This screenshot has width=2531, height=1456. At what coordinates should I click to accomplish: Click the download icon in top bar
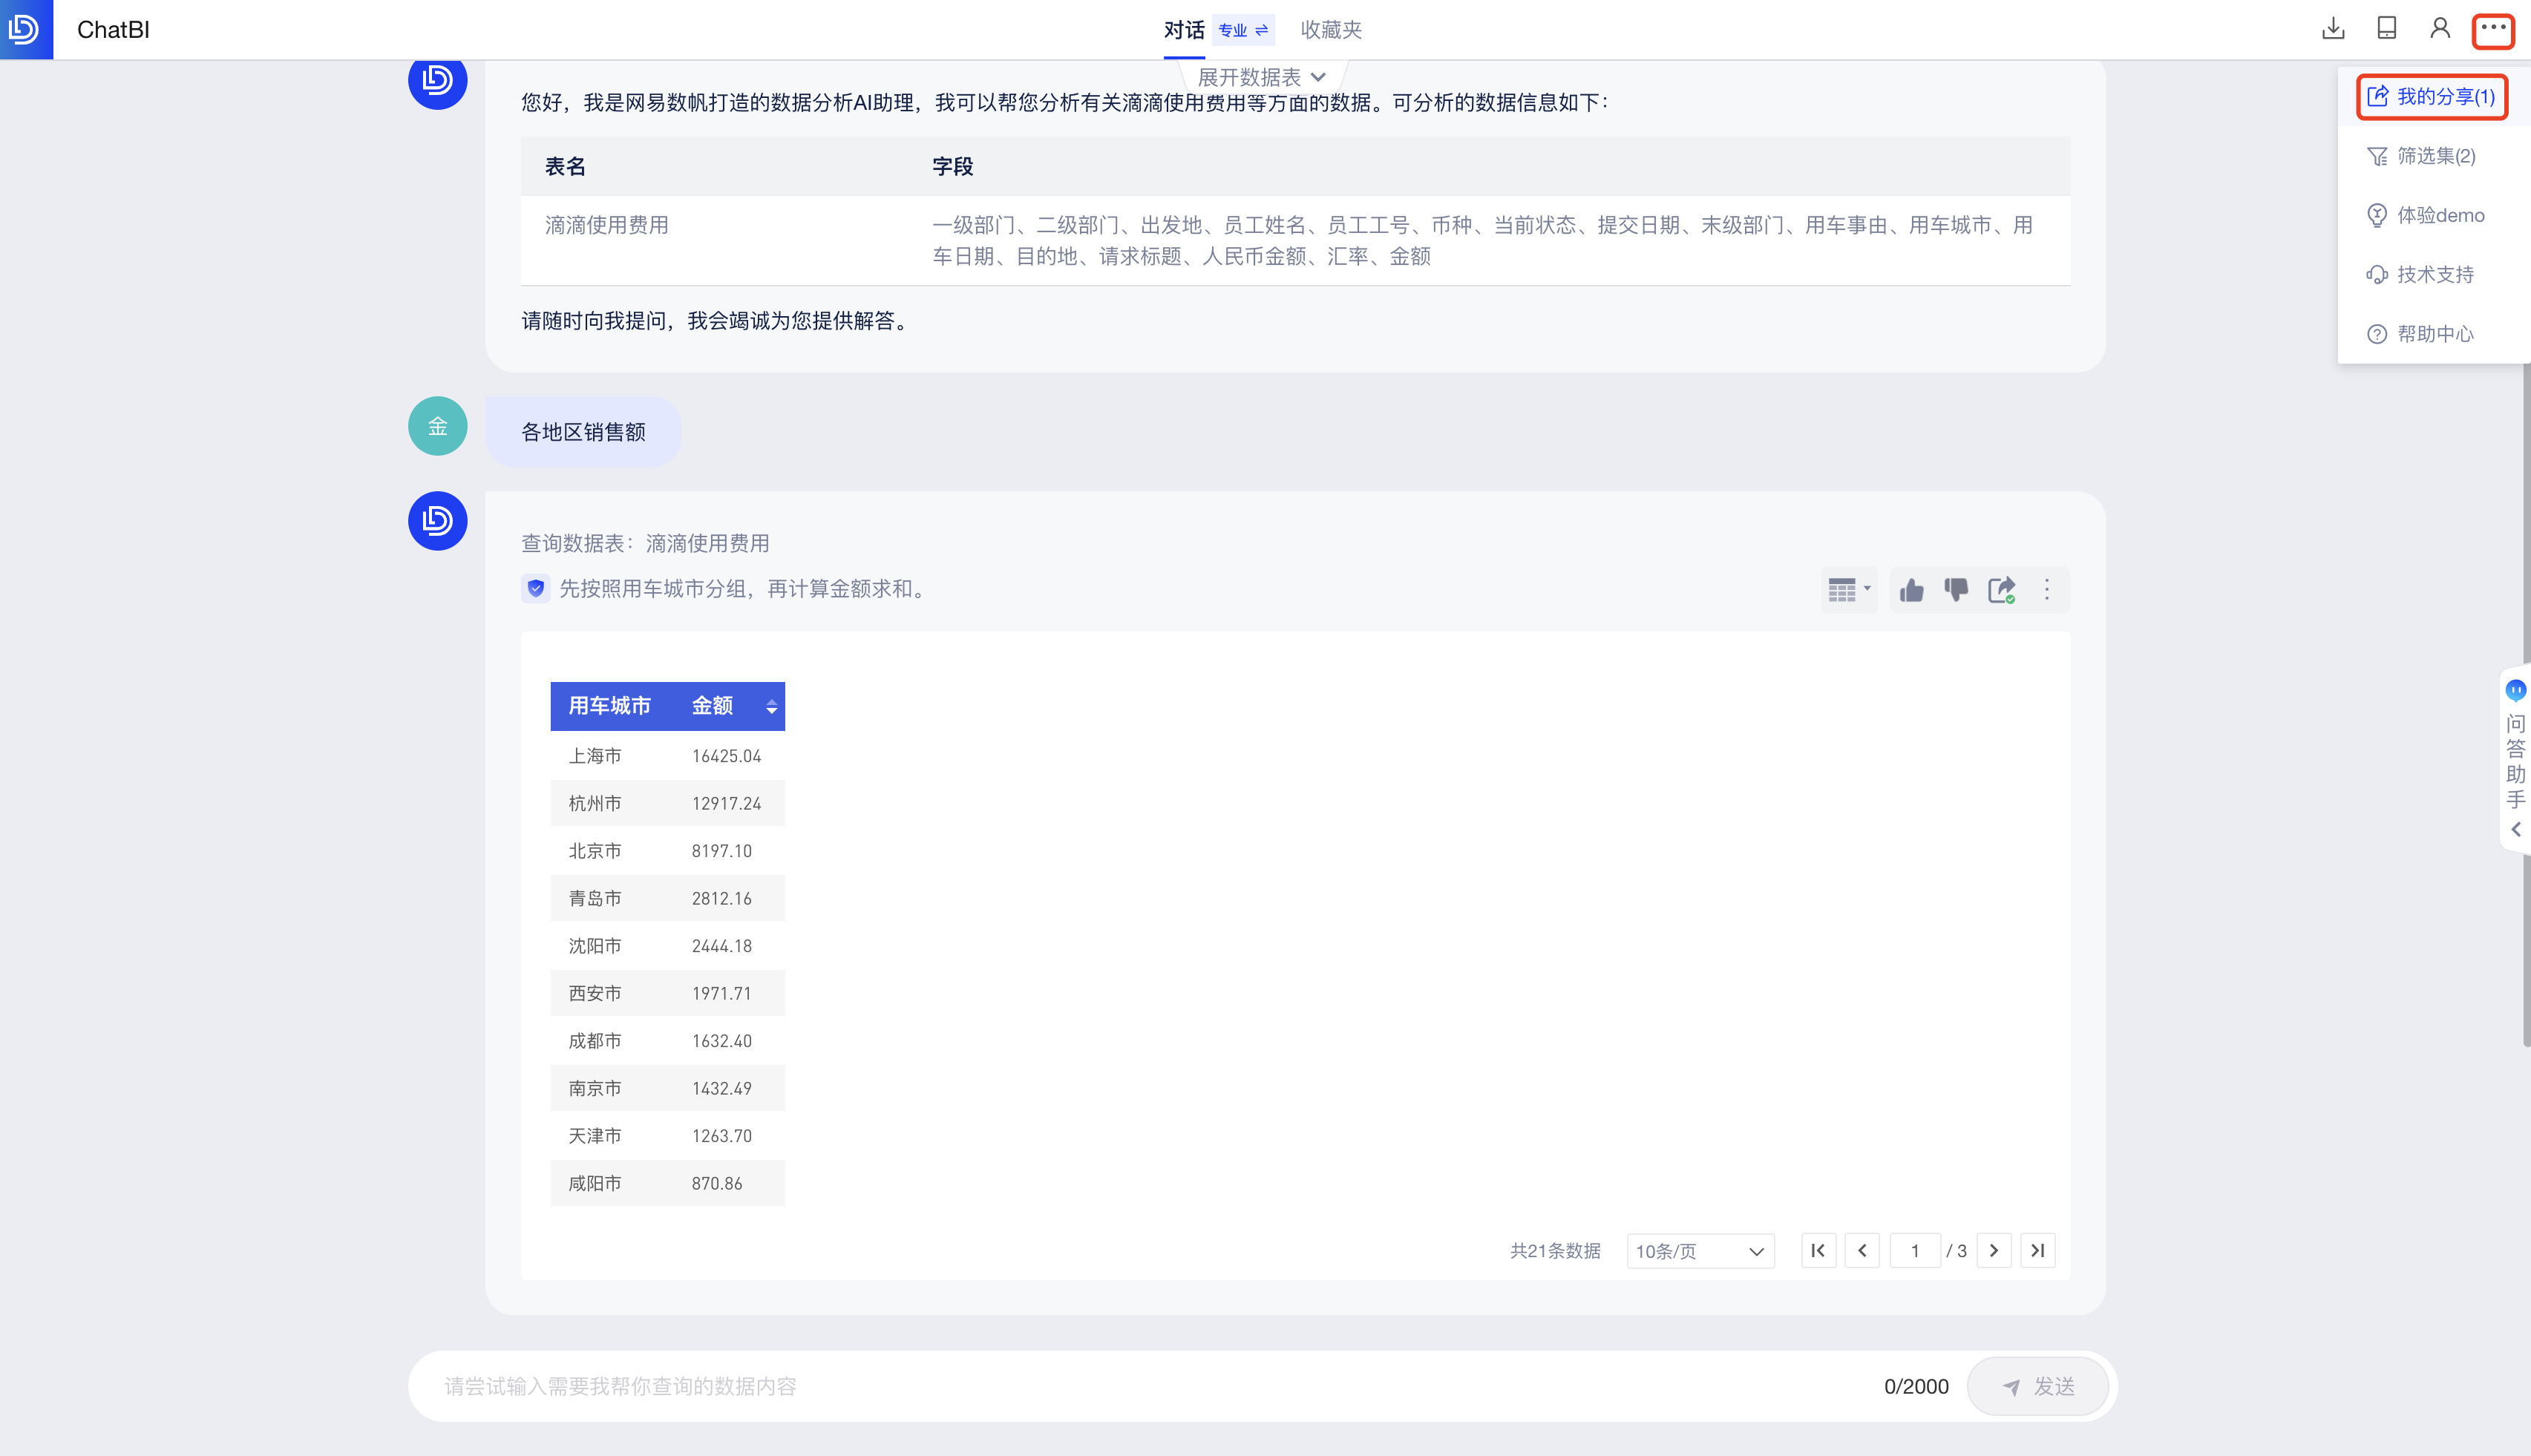click(2333, 29)
